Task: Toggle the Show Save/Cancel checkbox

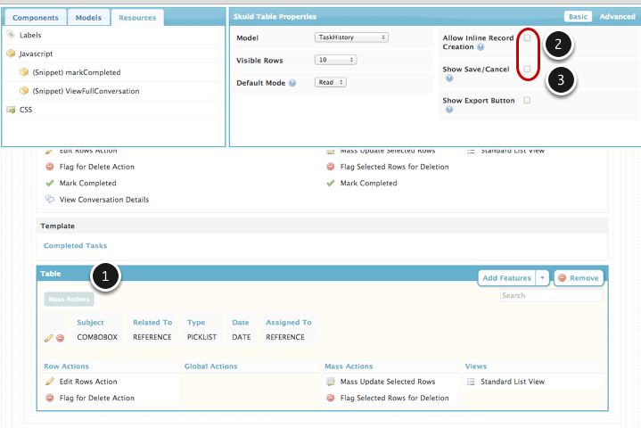Action: click(528, 69)
